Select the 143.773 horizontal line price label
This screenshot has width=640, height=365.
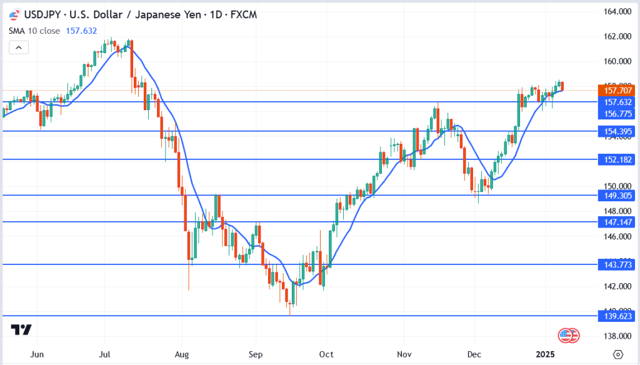tap(616, 265)
